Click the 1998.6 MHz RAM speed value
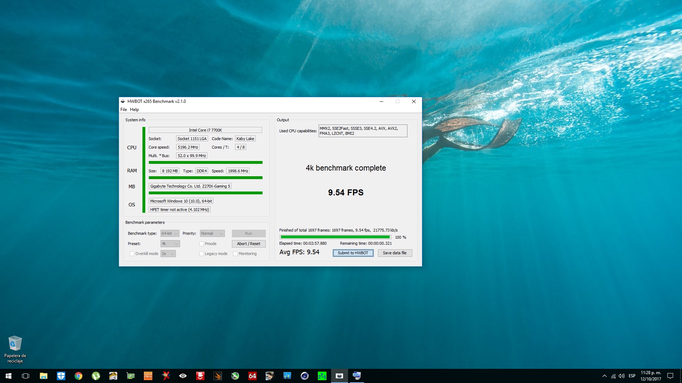 point(238,171)
